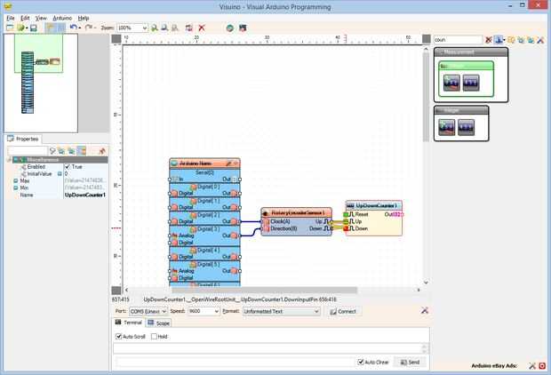Select first counter component in Measurement group
This screenshot has height=375, width=551.
click(451, 83)
